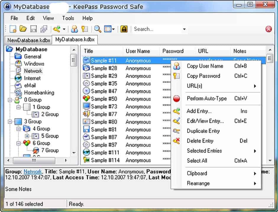Select the eMail group
Image resolution: width=278 pixels, height=212 pixels.
pyautogui.click(x=30, y=85)
